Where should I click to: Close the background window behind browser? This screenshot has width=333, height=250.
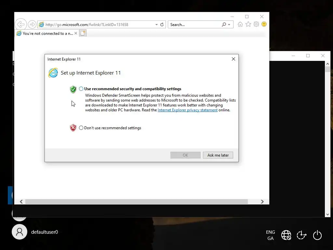(323, 56)
